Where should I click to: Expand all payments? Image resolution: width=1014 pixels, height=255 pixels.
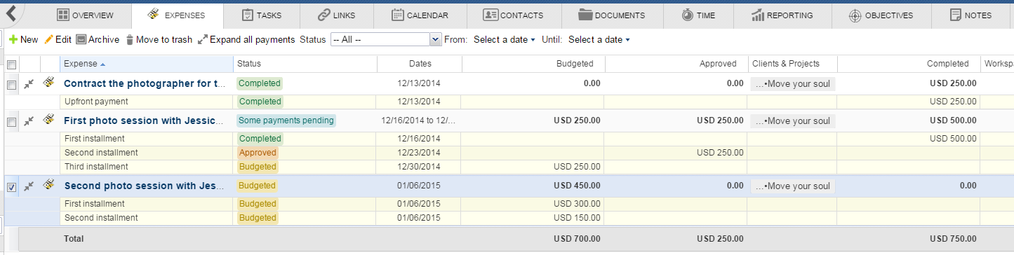coord(246,40)
